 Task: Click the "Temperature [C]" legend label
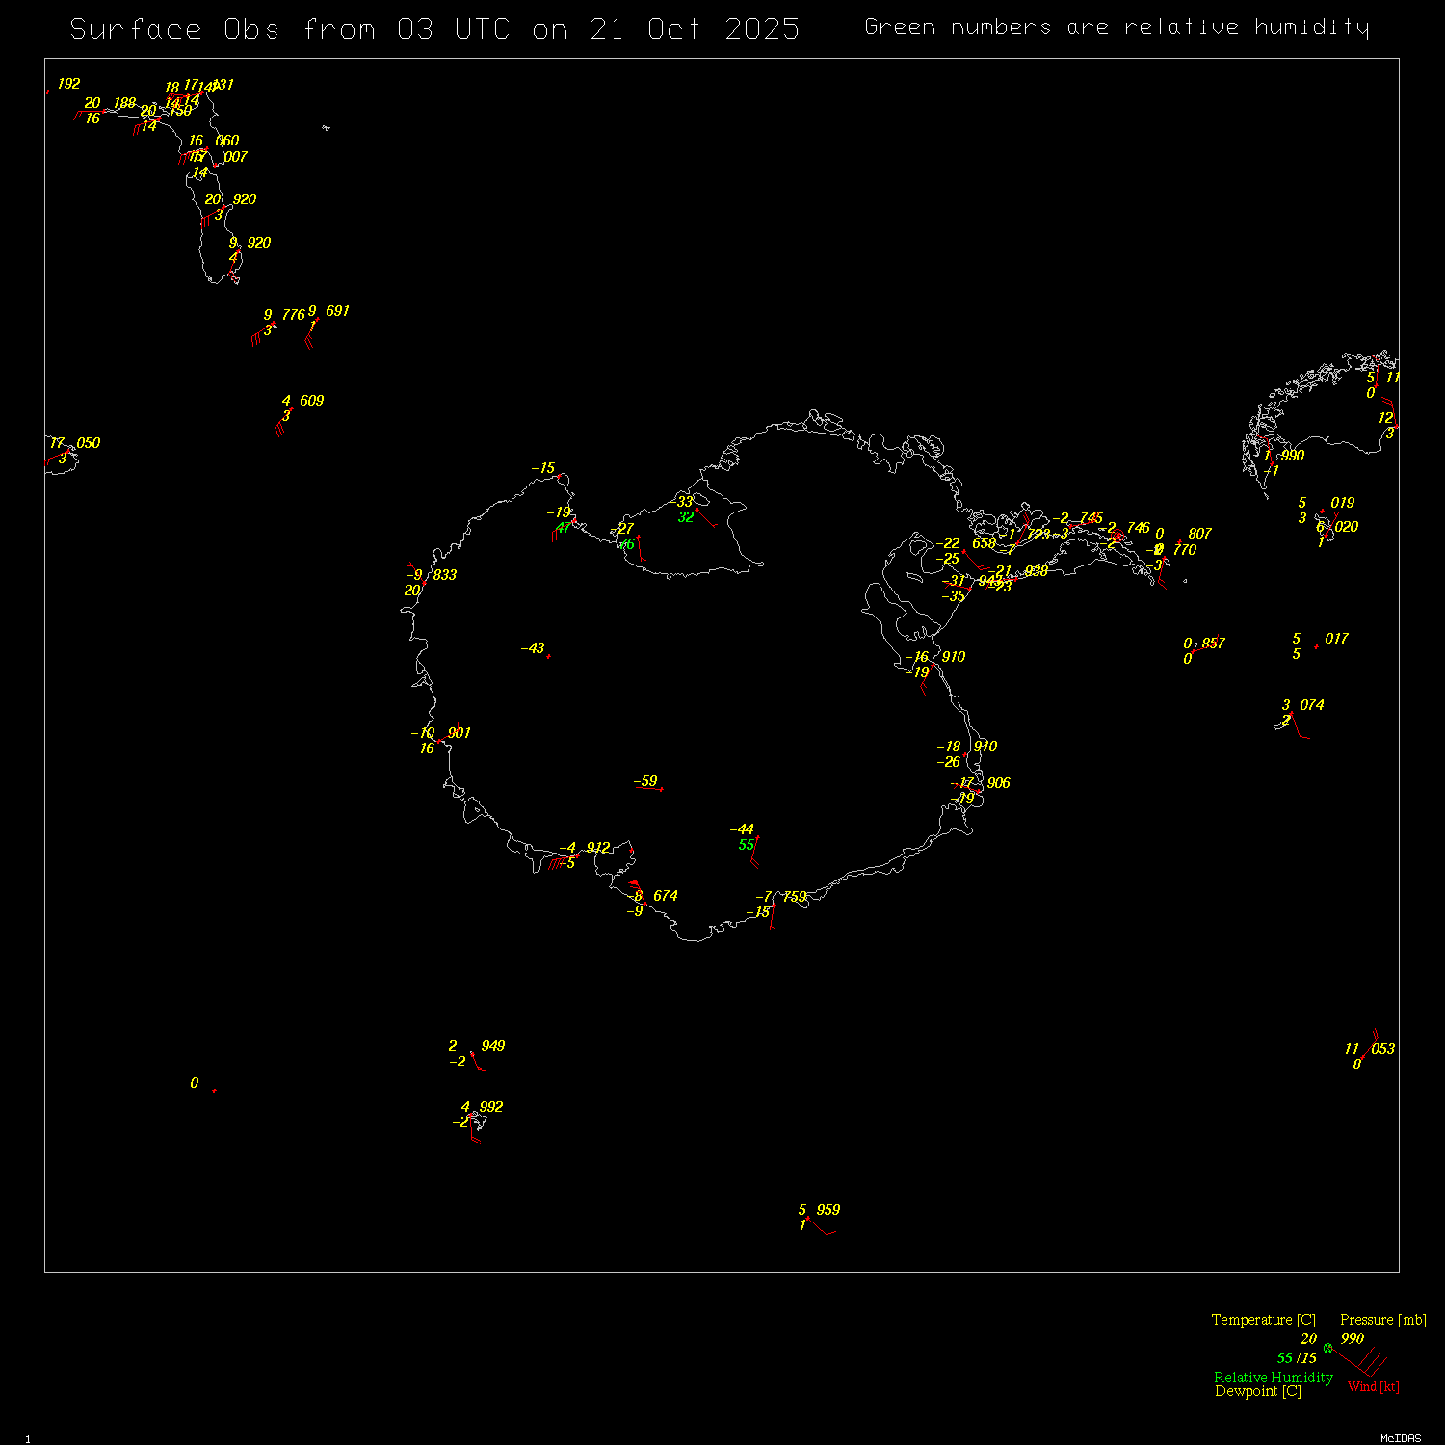(x=1263, y=1320)
